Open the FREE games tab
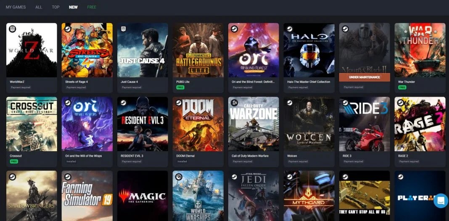This screenshot has width=449, height=221. [92, 7]
